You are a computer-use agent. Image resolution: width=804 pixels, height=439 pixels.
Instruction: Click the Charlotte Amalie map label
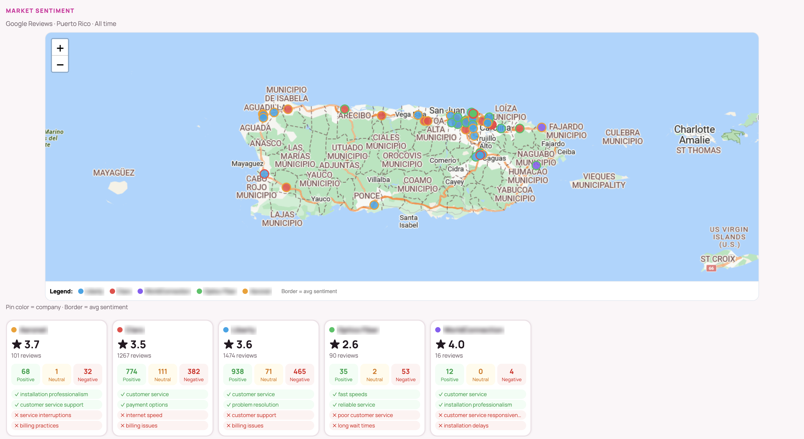click(695, 134)
